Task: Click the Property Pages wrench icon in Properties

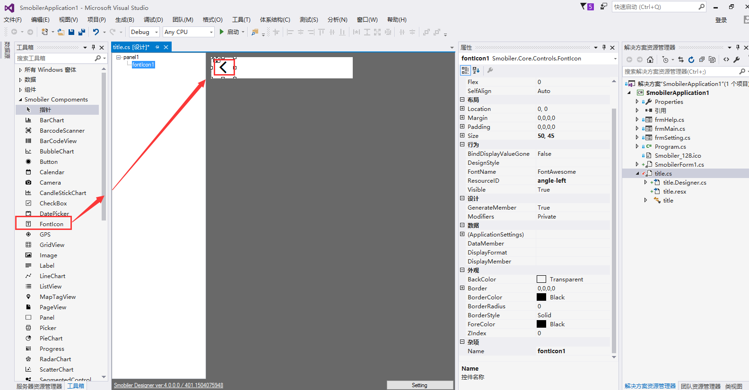Action: 490,70
